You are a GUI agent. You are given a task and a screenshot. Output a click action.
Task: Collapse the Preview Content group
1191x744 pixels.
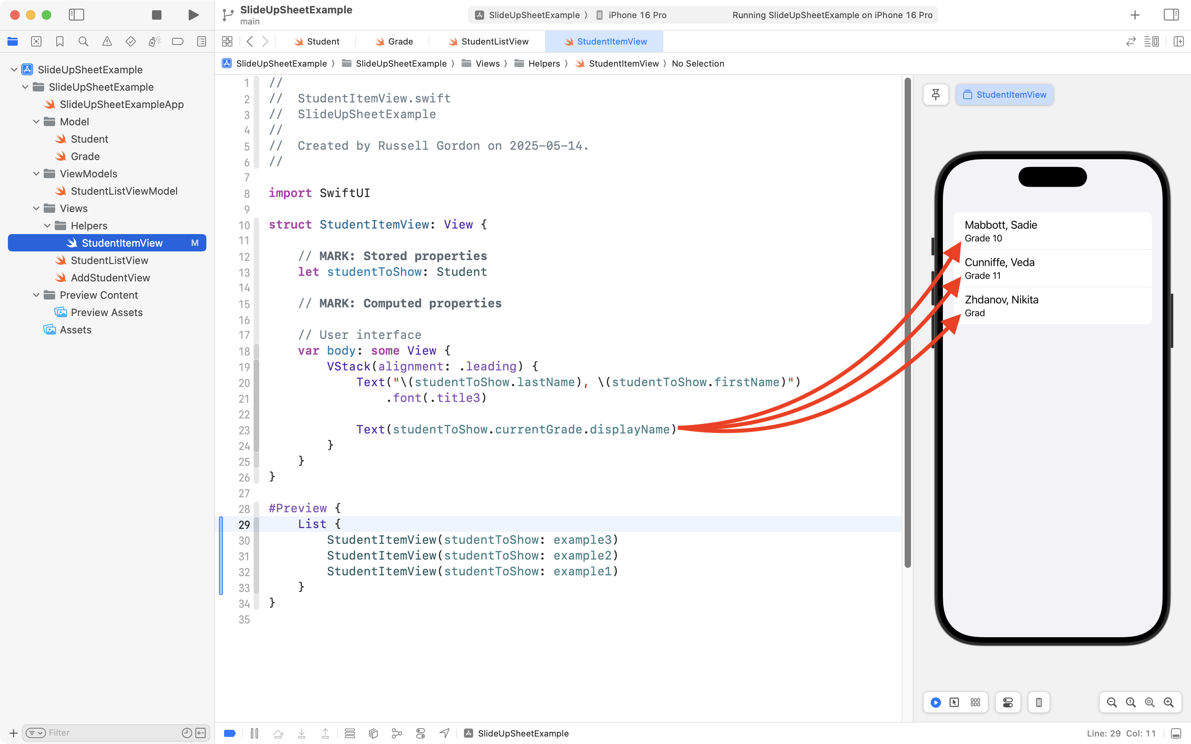[36, 295]
